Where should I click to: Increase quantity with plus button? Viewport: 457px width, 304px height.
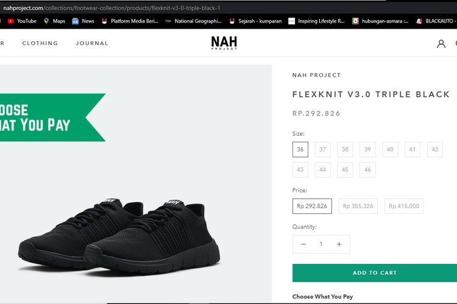[339, 244]
